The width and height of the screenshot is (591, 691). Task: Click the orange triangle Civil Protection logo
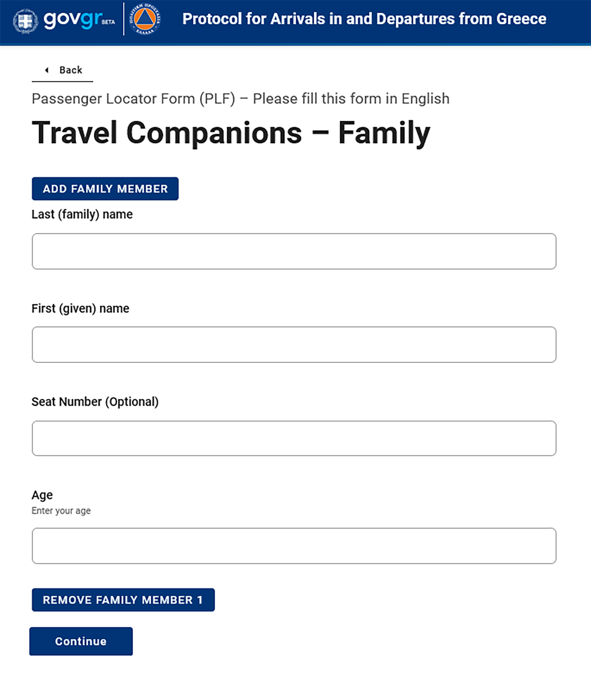click(x=145, y=19)
